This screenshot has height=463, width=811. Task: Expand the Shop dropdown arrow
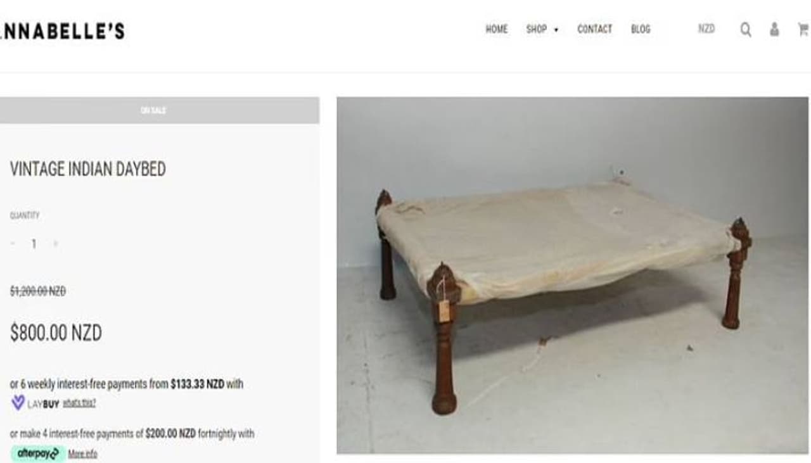556,30
